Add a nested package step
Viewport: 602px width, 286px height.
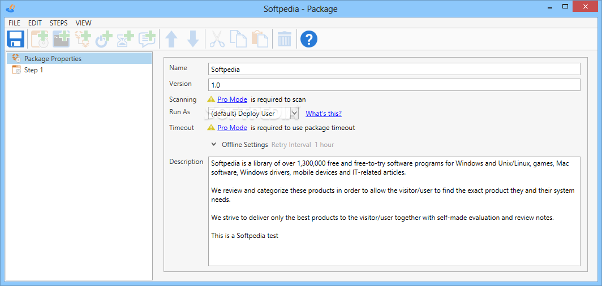coord(83,39)
